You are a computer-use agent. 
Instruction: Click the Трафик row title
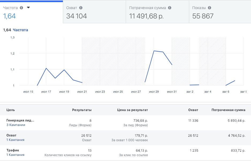[x=13, y=150]
